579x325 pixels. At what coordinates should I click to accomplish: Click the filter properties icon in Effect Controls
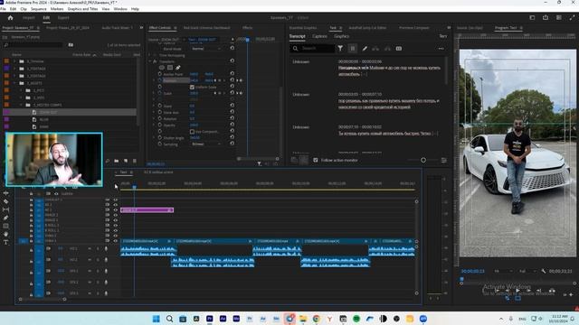[260, 163]
